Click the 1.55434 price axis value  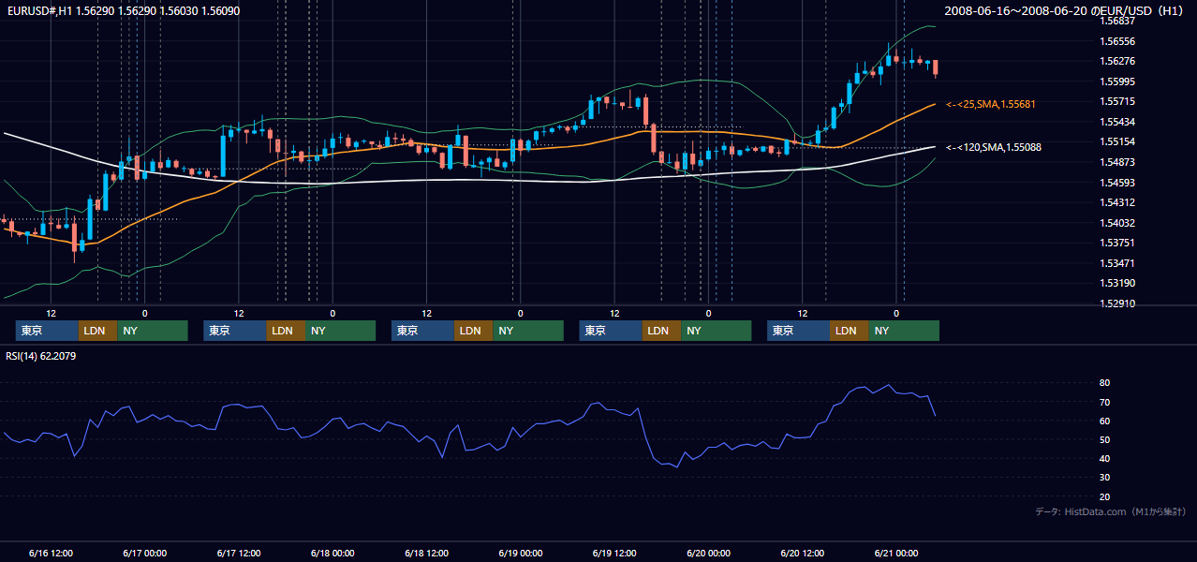click(x=1117, y=122)
